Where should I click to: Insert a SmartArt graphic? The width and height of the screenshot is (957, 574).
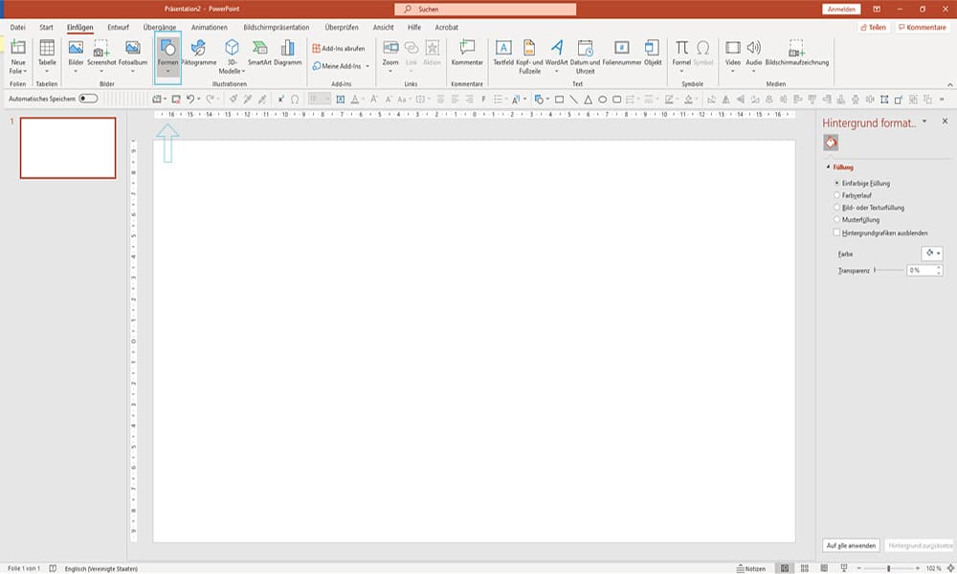pos(259,53)
